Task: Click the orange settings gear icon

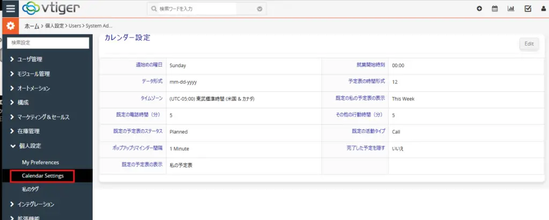Action: click(10, 26)
